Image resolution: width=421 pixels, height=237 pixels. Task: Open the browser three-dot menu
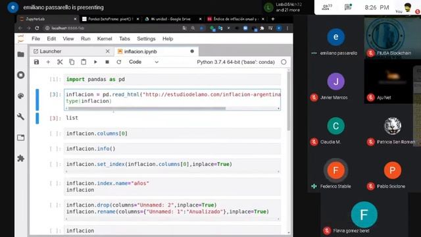[287, 28]
